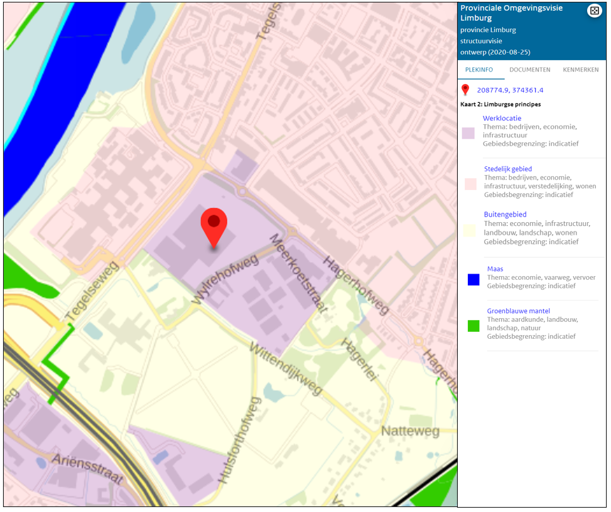Click the Ariënsstraat label on the map
This screenshot has height=512, width=611.
click(x=88, y=469)
